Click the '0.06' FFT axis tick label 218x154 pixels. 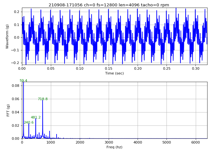[15, 99]
